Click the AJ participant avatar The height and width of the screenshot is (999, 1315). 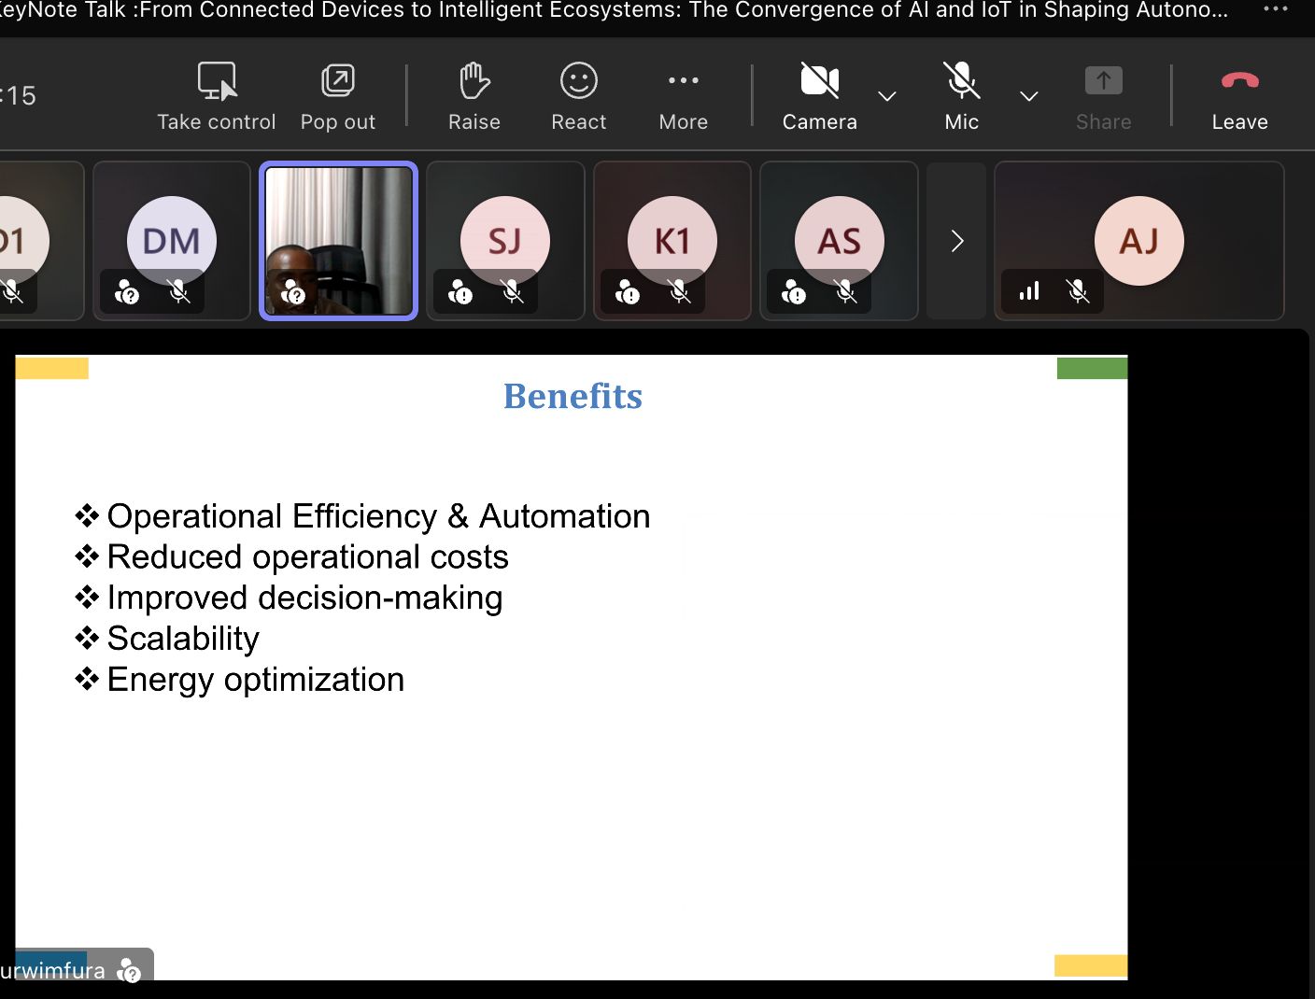click(x=1138, y=241)
